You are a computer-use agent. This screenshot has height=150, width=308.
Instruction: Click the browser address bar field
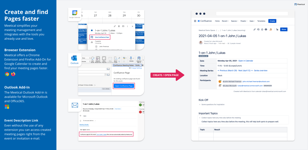click(x=252, y=13)
